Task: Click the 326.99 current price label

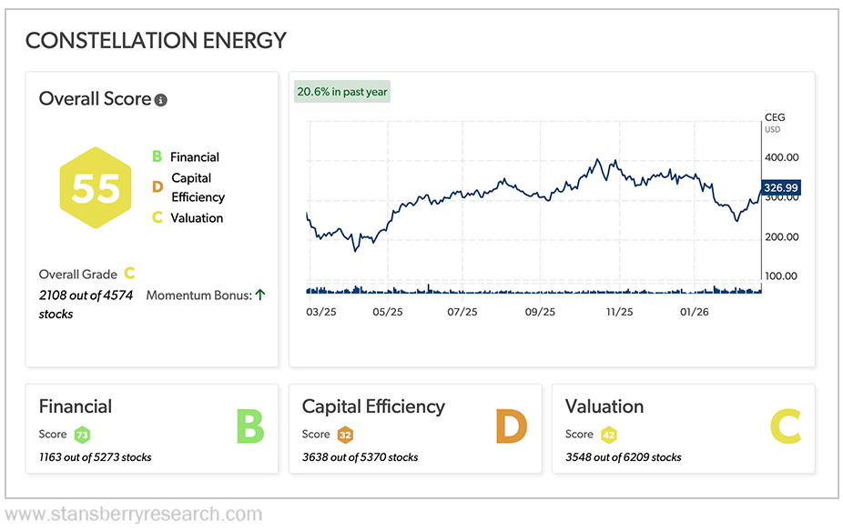Action: point(780,187)
